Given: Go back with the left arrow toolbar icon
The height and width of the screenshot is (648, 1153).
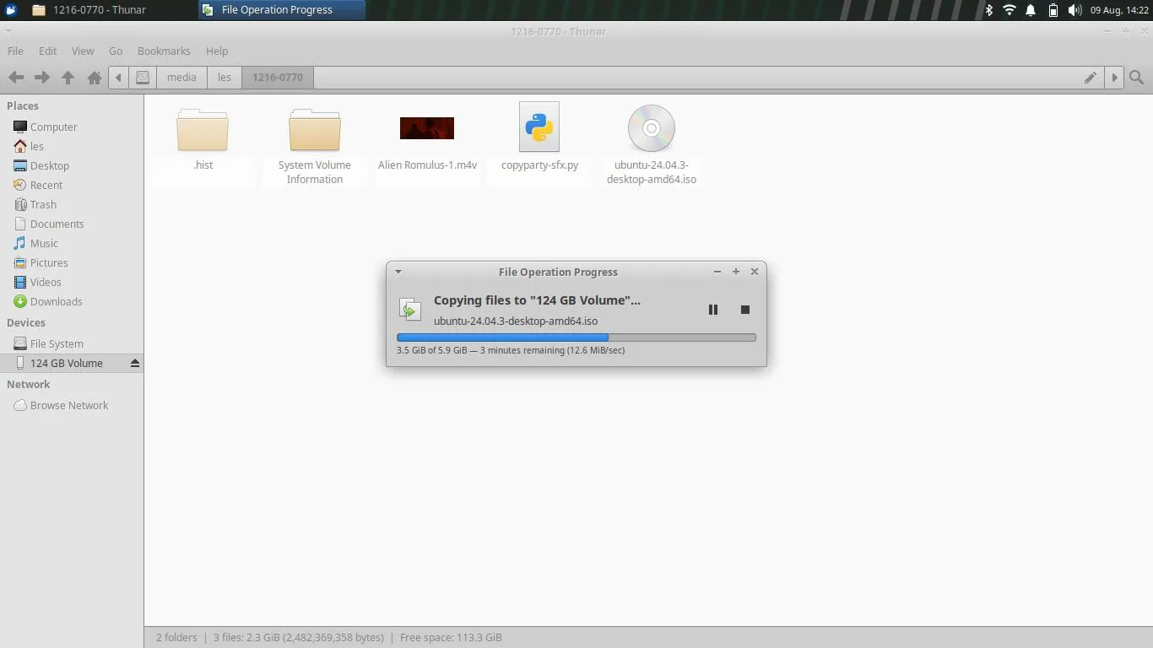Looking at the screenshot, I should click(15, 78).
